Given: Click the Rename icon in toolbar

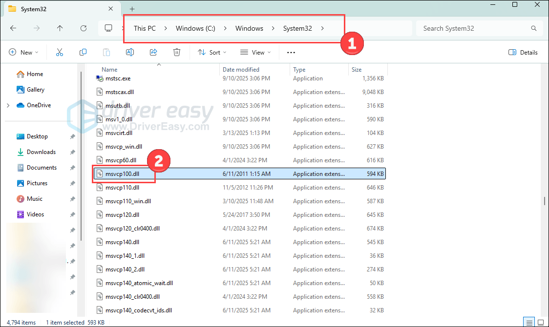Looking at the screenshot, I should click(x=130, y=52).
